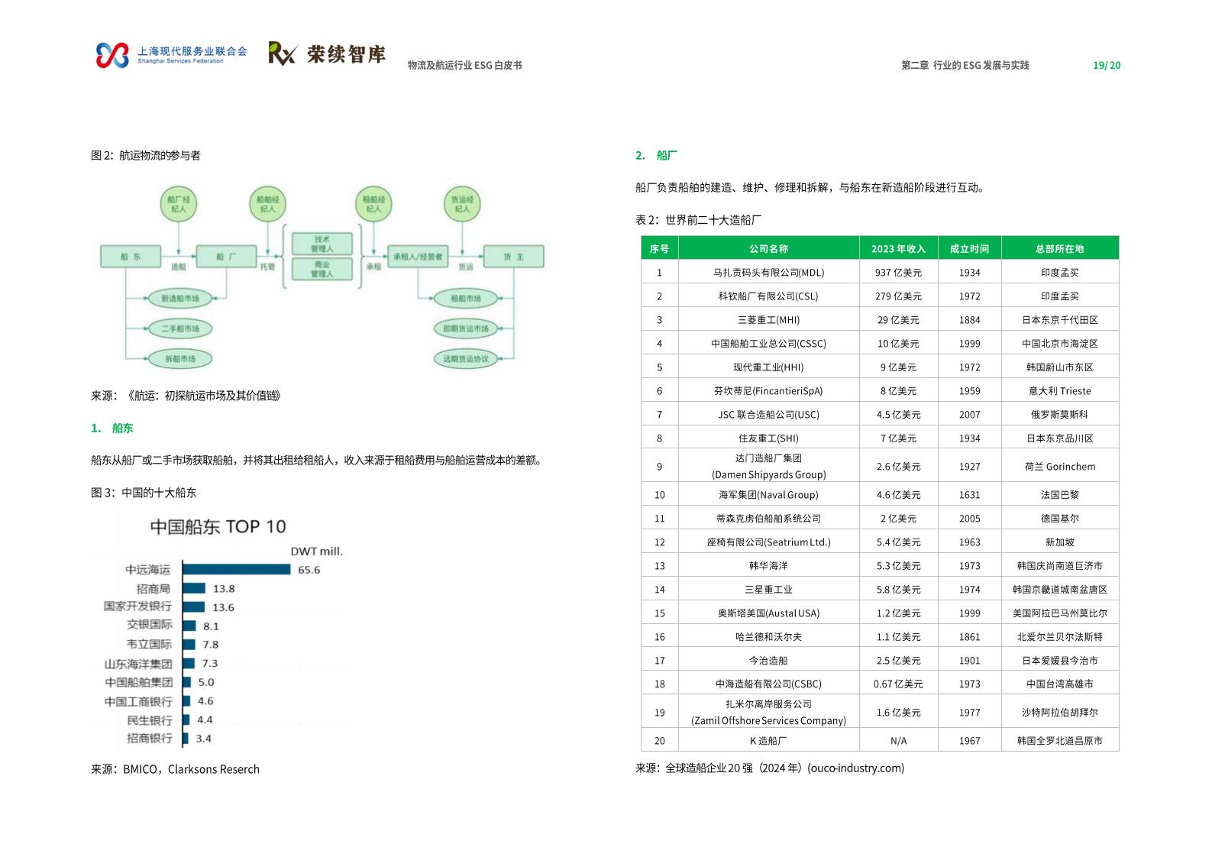1212x857 pixels.
Task: Click the 新造船市场 oval in the diagram
Action: coord(180,299)
